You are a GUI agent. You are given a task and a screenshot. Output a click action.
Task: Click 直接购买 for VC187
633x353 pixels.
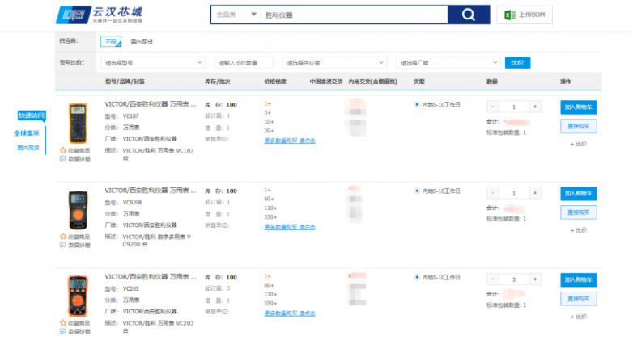(x=579, y=126)
